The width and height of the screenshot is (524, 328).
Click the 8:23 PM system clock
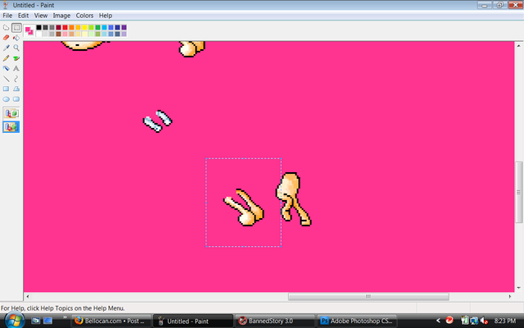click(x=505, y=321)
